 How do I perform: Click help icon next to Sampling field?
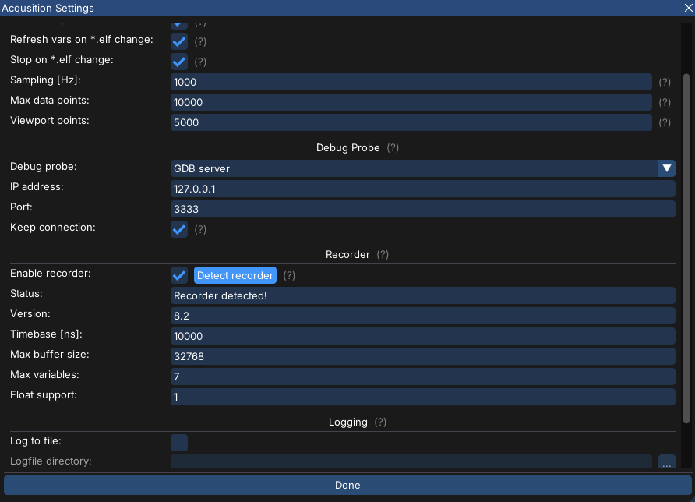pos(665,82)
